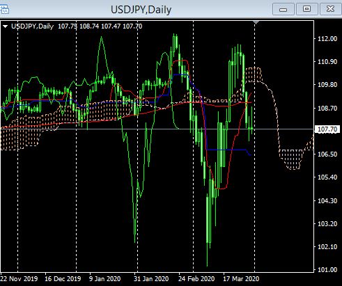Click the 31 Jan 2020 date label

click(x=151, y=278)
